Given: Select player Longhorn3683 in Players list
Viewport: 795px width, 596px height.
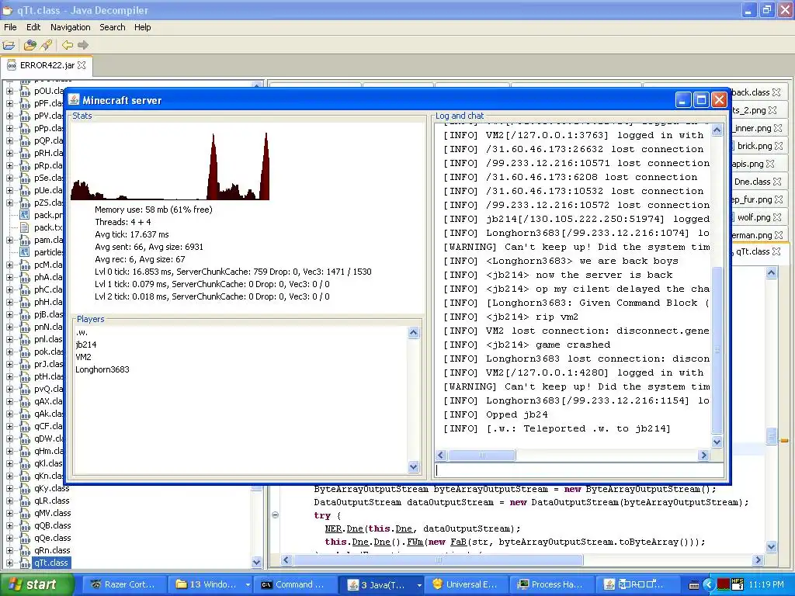Looking at the screenshot, I should coord(102,369).
